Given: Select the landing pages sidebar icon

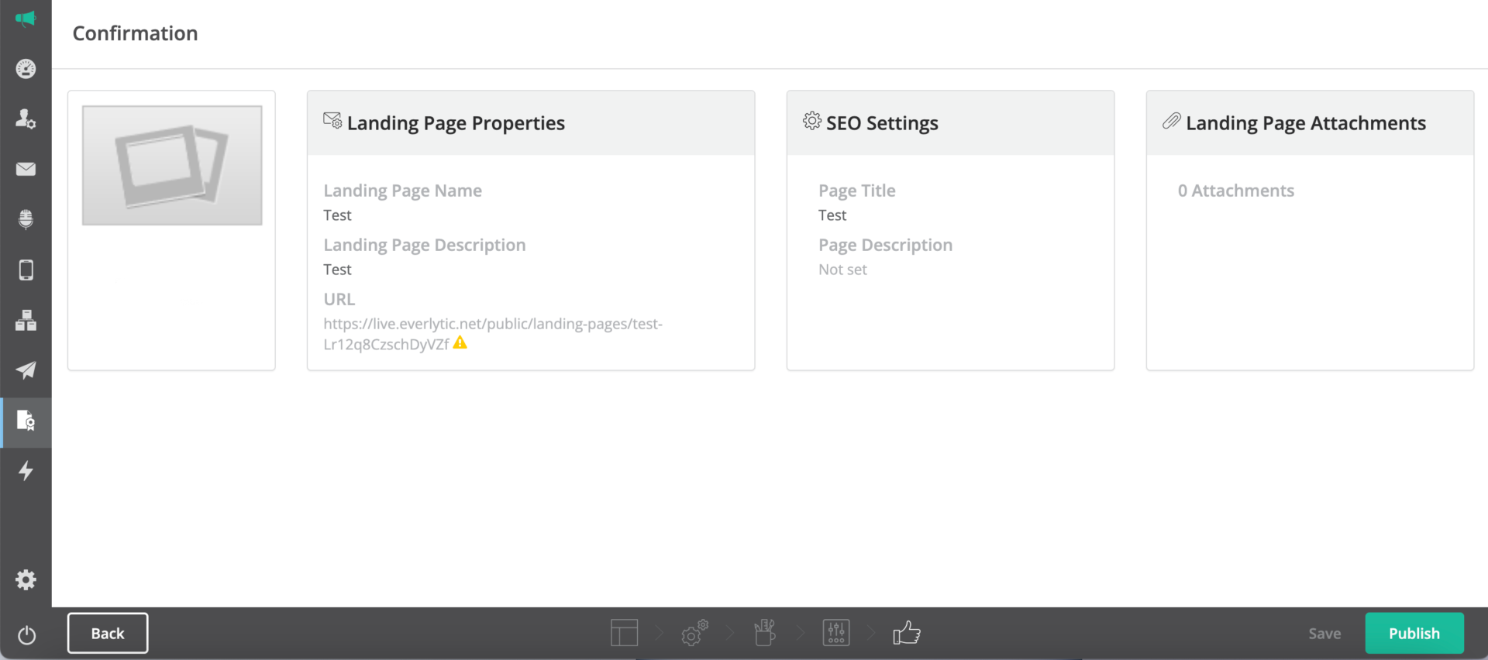Looking at the screenshot, I should [x=26, y=421].
